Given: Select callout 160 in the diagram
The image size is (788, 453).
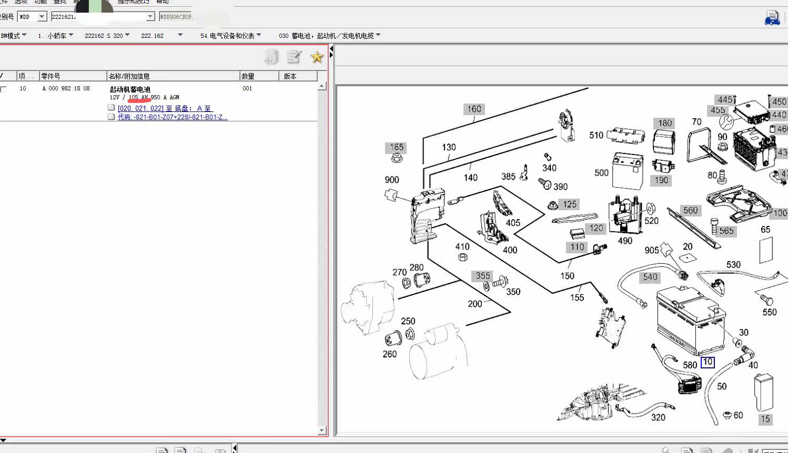Looking at the screenshot, I should (474, 109).
